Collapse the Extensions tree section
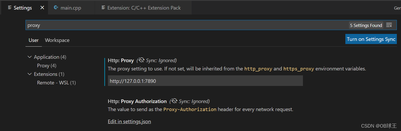The width and height of the screenshot is (401, 131). (x=29, y=74)
